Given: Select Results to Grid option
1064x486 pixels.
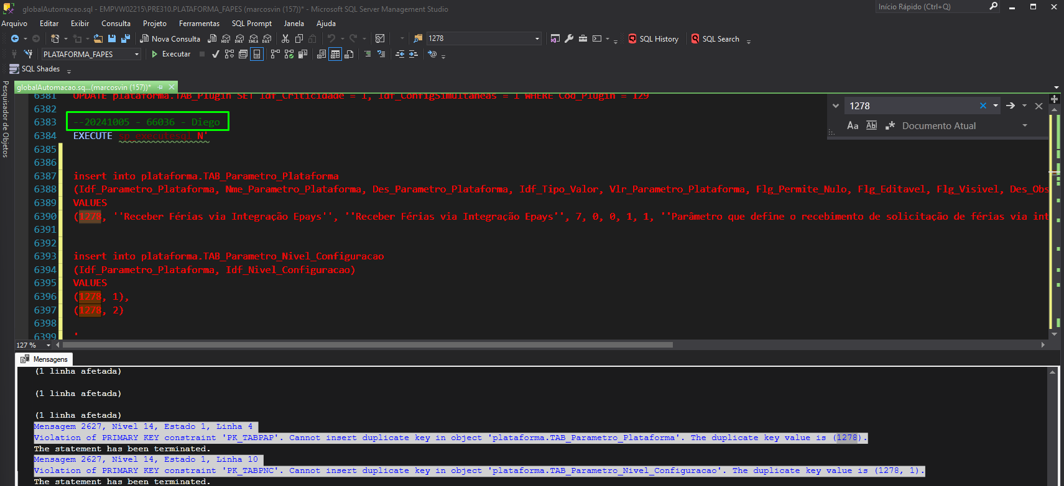Looking at the screenshot, I should pyautogui.click(x=335, y=54).
